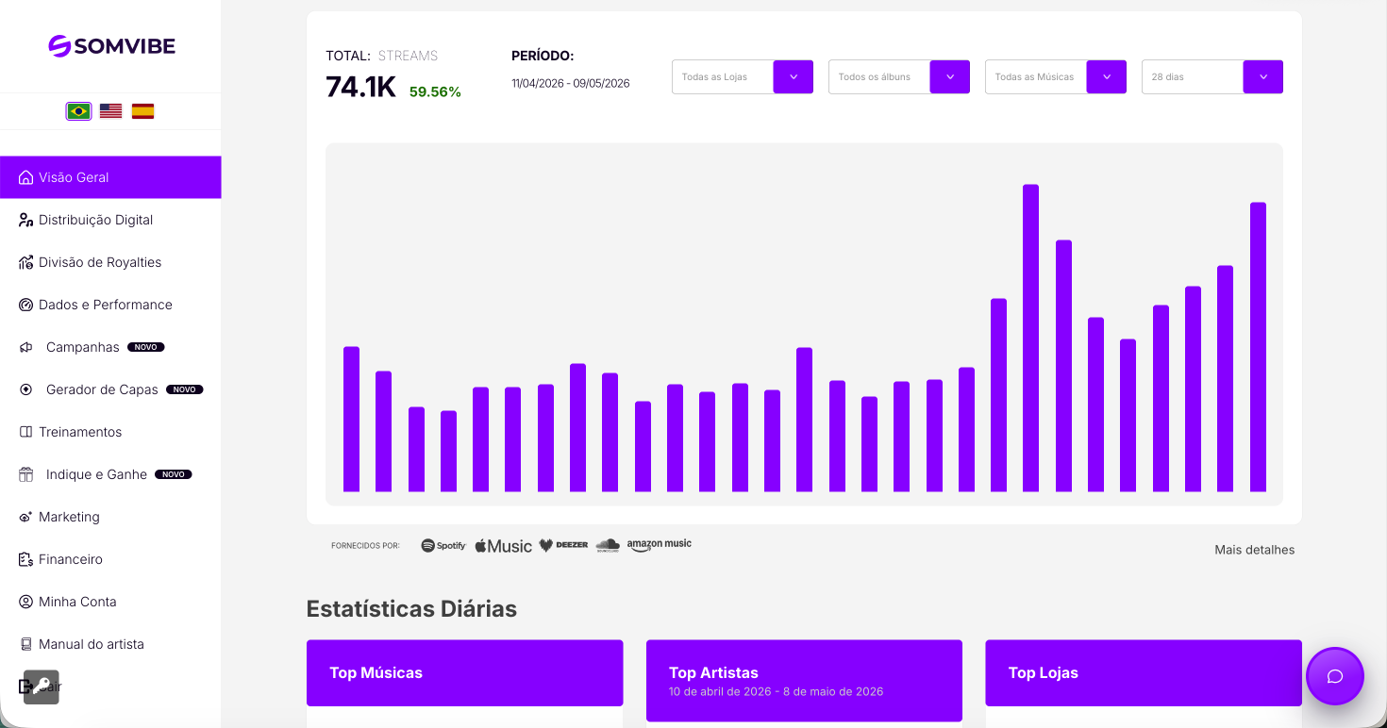Click the Indique e Ganhe gift icon

(26, 474)
